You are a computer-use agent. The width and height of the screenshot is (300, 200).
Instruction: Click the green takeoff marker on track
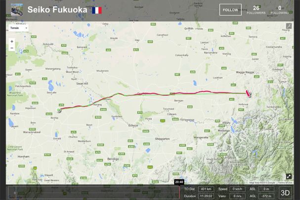[58, 110]
